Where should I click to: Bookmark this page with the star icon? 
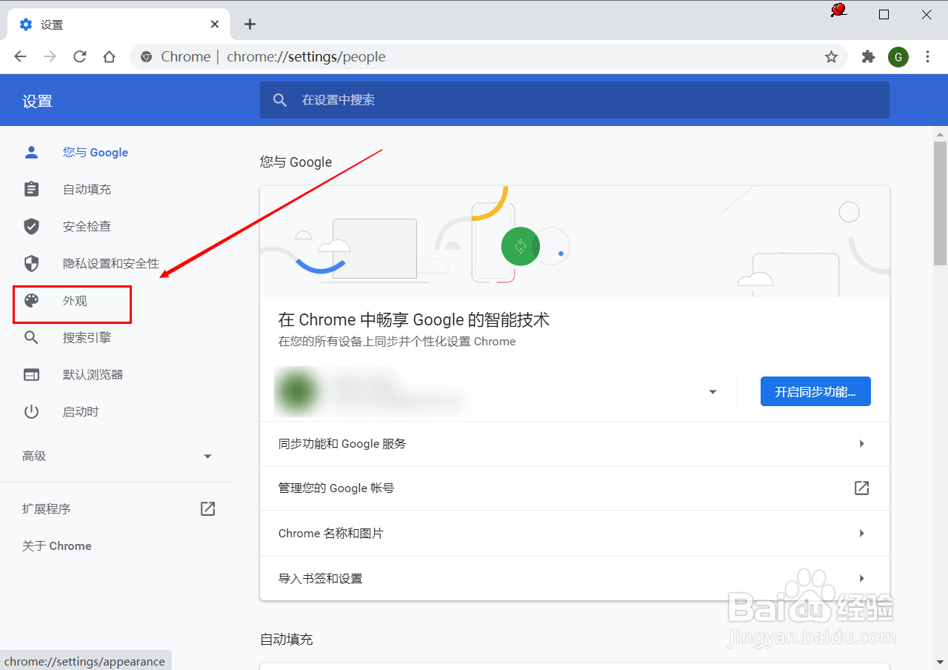pos(831,57)
